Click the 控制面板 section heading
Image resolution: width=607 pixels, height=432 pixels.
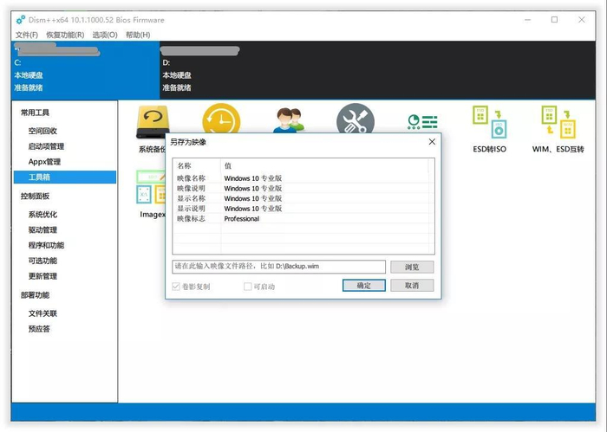[35, 197]
